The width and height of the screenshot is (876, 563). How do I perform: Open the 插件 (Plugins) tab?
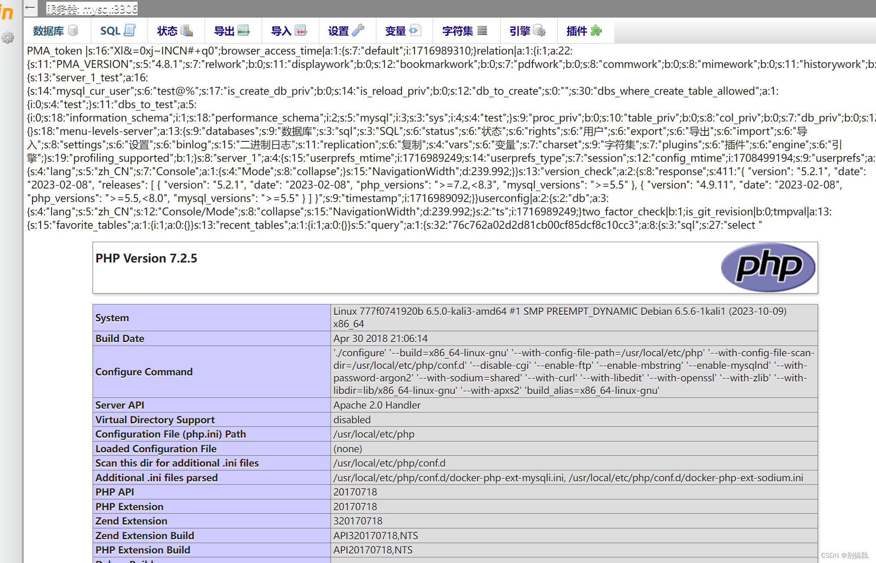pos(585,31)
